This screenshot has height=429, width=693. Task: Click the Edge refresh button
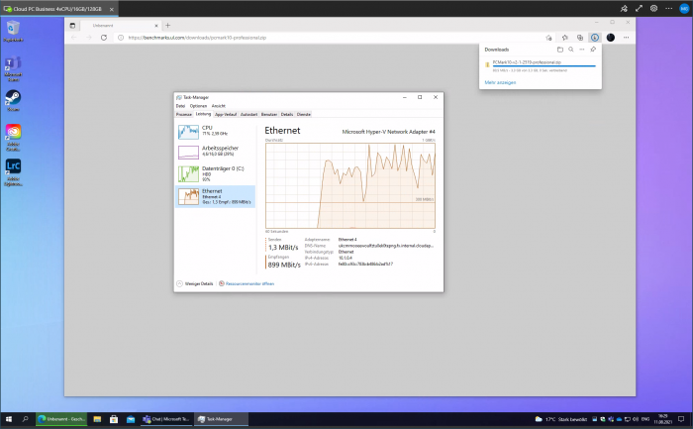coord(104,38)
